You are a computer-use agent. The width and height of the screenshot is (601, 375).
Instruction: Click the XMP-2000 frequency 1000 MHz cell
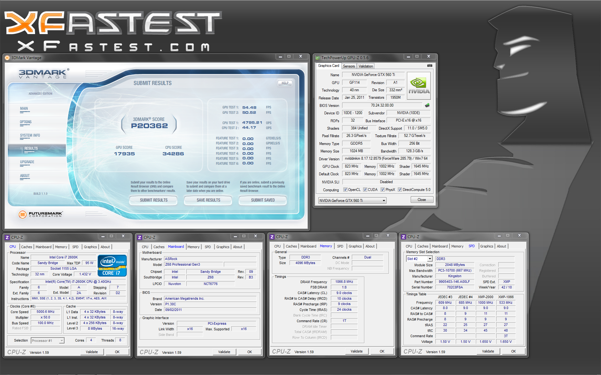click(x=485, y=302)
